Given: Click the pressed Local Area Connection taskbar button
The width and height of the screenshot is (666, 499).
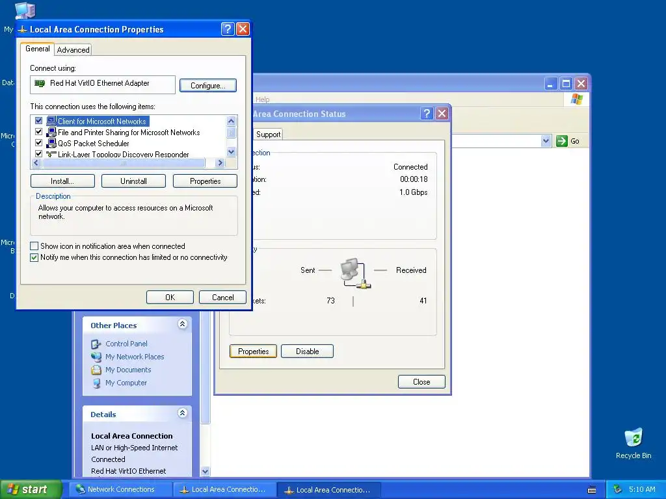Looking at the screenshot, I should pyautogui.click(x=328, y=490).
